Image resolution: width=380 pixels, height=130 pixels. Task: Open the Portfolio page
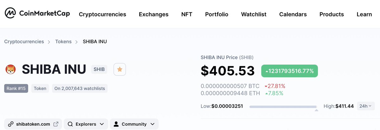tap(217, 14)
